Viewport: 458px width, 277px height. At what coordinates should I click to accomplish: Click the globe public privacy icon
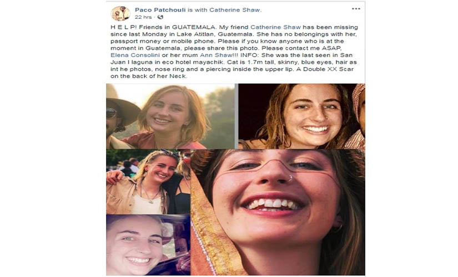[x=160, y=17]
